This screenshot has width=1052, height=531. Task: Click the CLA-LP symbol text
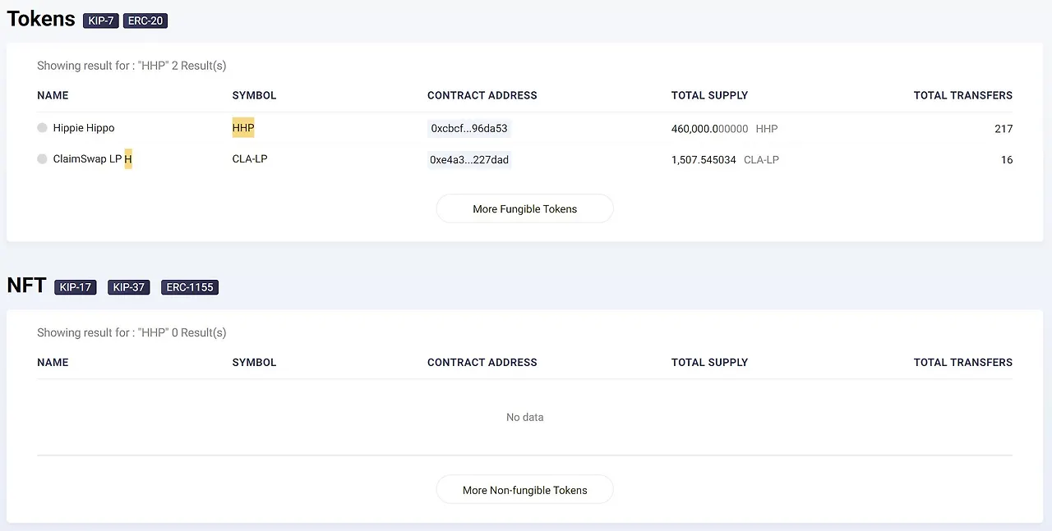250,159
